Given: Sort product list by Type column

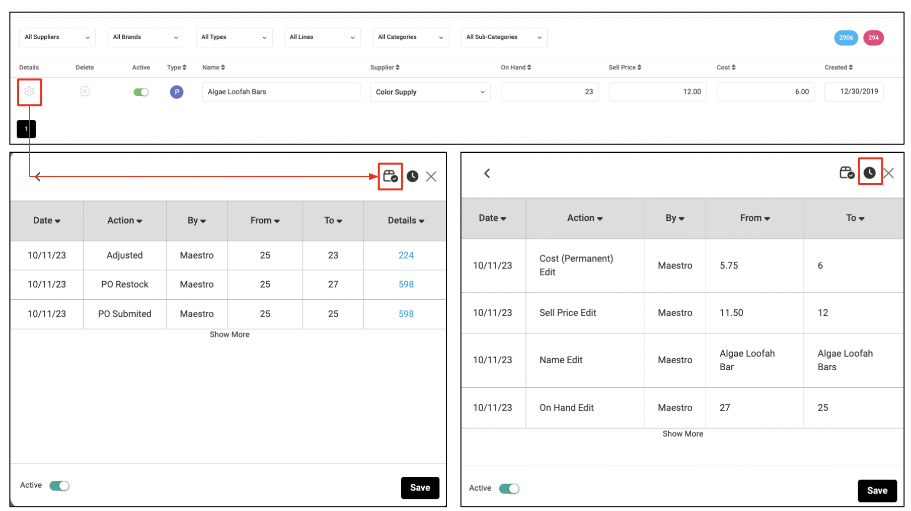Looking at the screenshot, I should (177, 67).
